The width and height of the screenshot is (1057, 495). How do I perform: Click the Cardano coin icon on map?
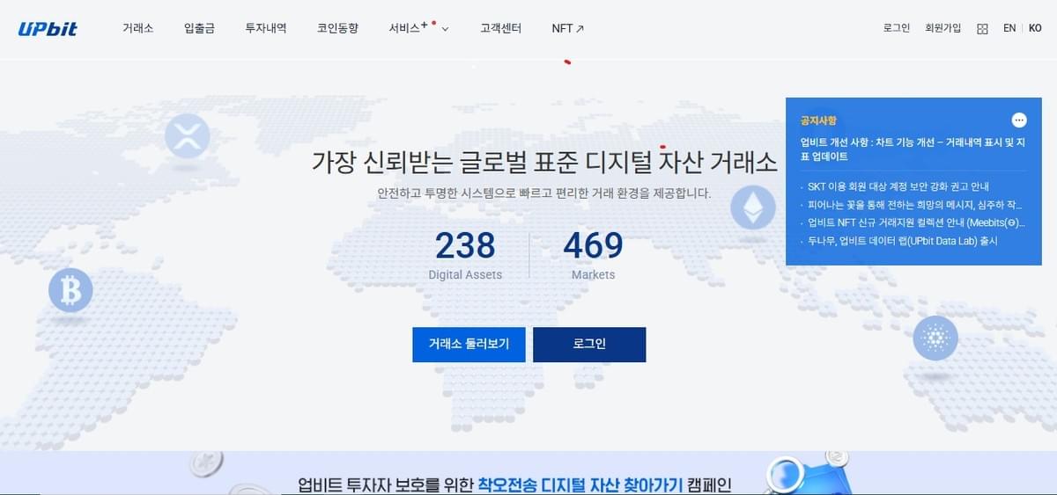click(x=935, y=338)
